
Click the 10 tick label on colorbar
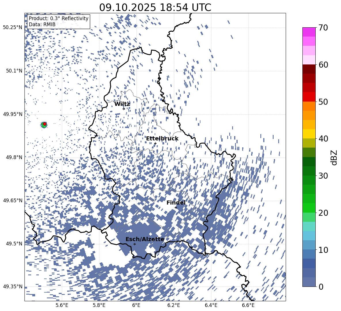(323, 250)
